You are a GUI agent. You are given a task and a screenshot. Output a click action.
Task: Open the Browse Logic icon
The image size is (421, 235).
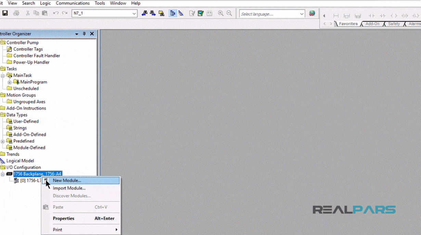162,13
